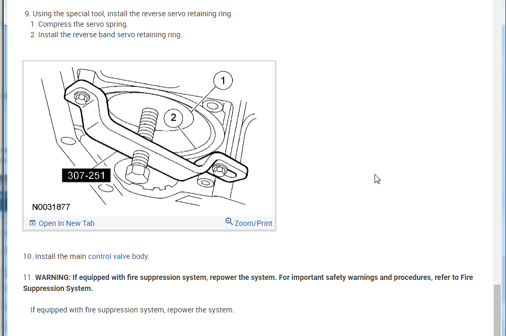Click the Zoom/Print magnifier icon
The width and height of the screenshot is (506, 336).
pos(229,222)
